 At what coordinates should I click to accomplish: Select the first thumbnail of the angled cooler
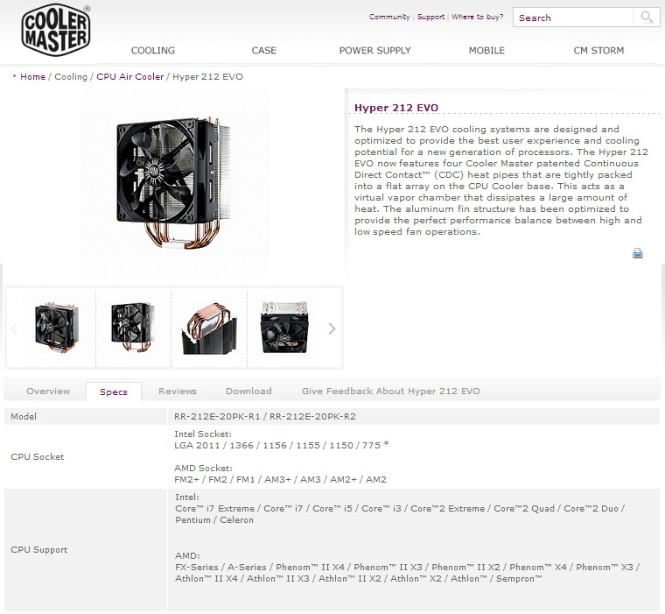56,328
